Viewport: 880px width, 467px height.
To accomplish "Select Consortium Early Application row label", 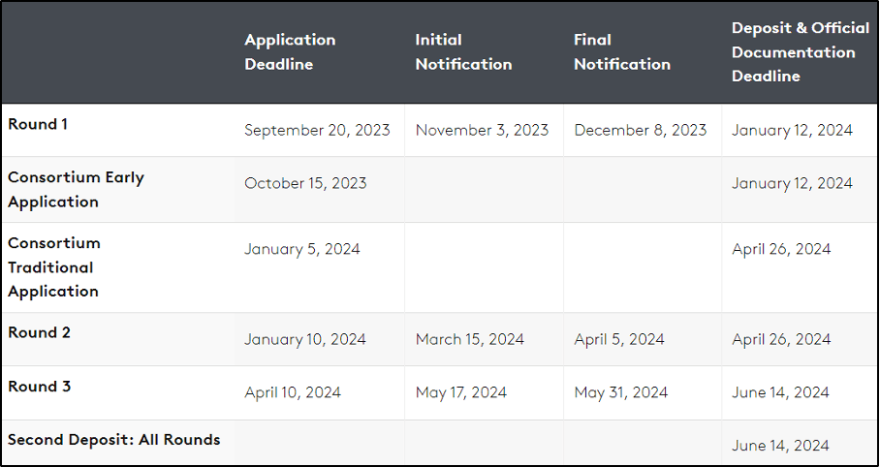I will click(76, 190).
